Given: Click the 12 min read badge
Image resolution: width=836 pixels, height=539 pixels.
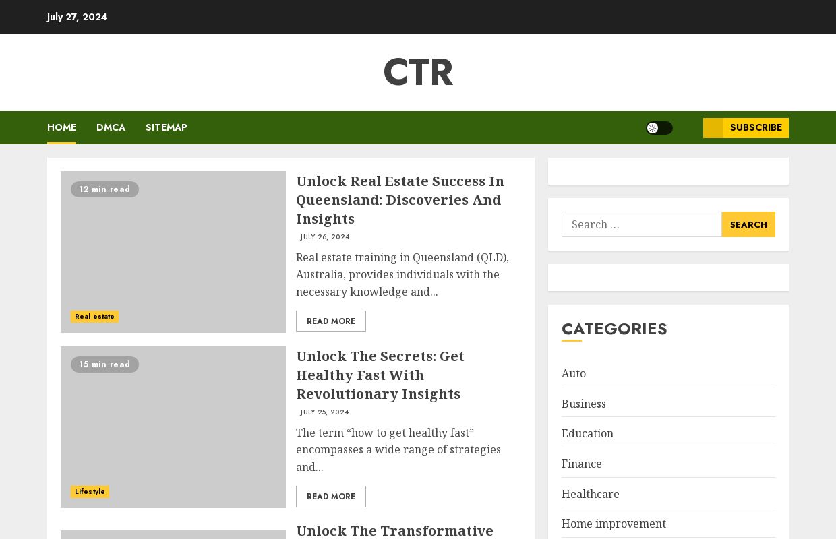Looking at the screenshot, I should pyautogui.click(x=104, y=189).
